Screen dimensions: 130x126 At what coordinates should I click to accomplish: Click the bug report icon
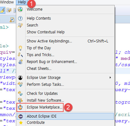pyautogui.click(x=21, y=62)
